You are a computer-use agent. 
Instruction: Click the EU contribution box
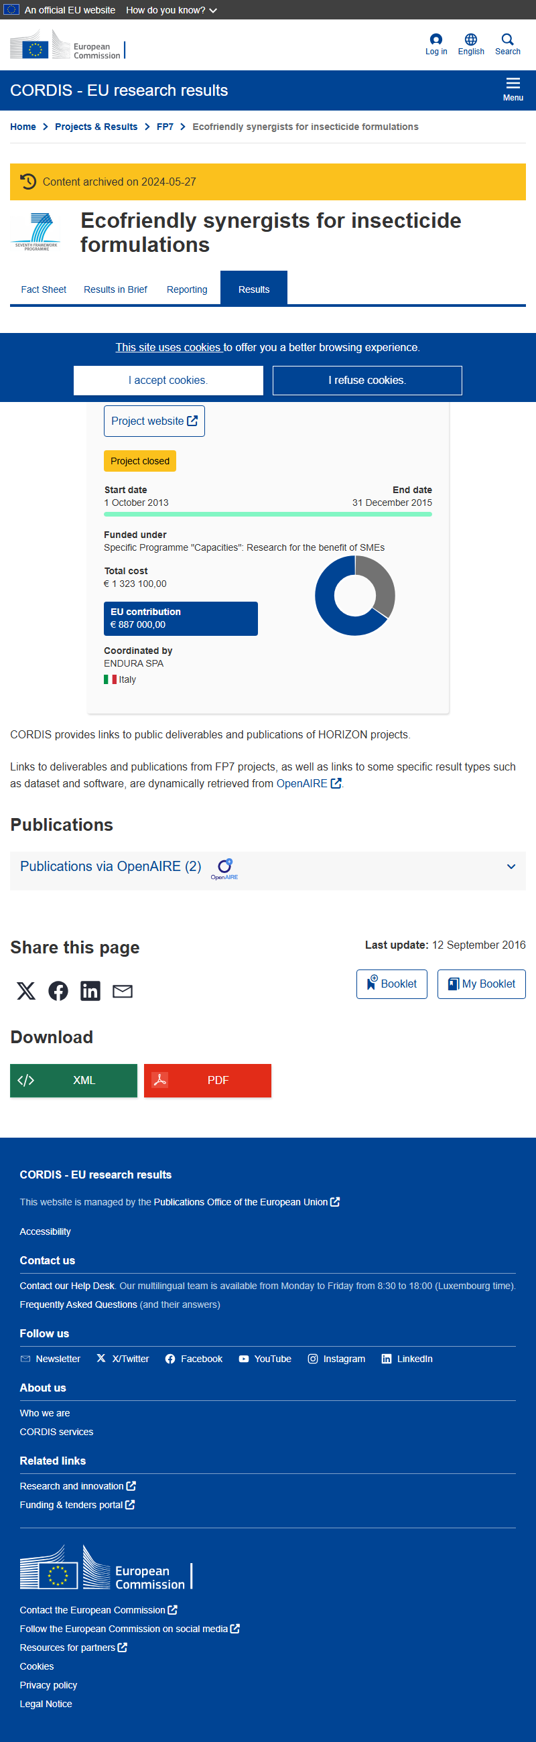(x=180, y=619)
